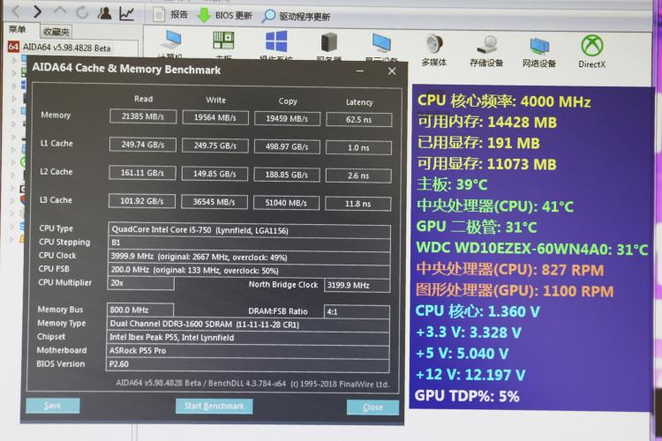Click Chipset field Intel Ibex Peak P55
662x441 pixels.
coord(248,338)
